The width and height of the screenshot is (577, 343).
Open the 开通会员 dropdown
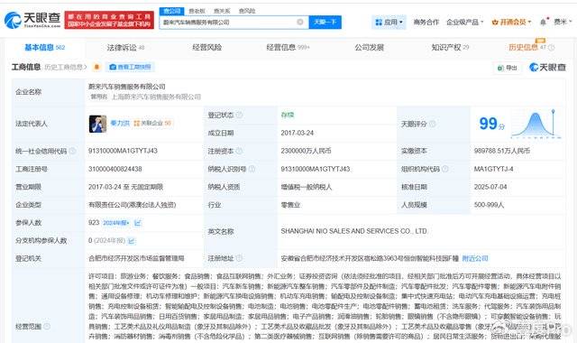(x=511, y=22)
